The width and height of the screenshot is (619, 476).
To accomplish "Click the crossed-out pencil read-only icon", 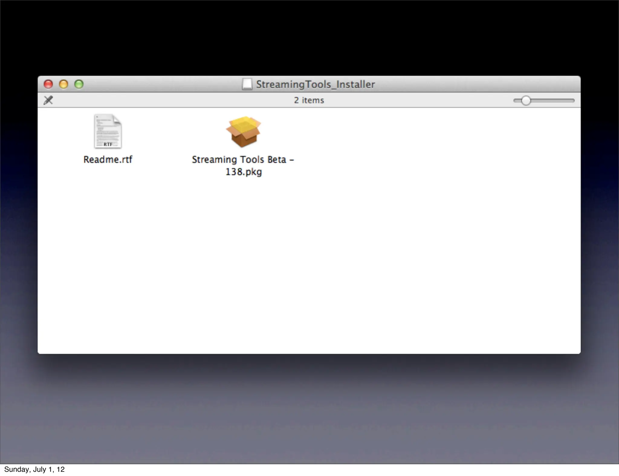I will point(48,100).
